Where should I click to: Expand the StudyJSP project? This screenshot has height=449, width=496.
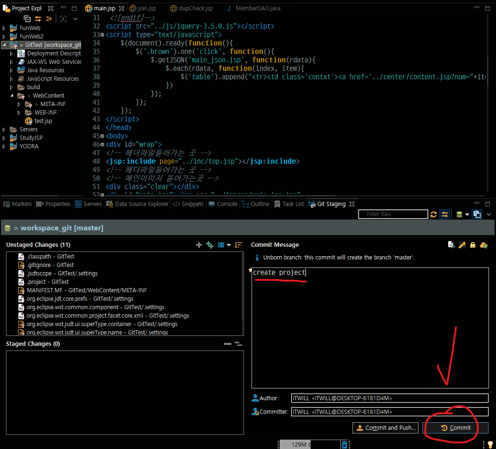pyautogui.click(x=4, y=138)
